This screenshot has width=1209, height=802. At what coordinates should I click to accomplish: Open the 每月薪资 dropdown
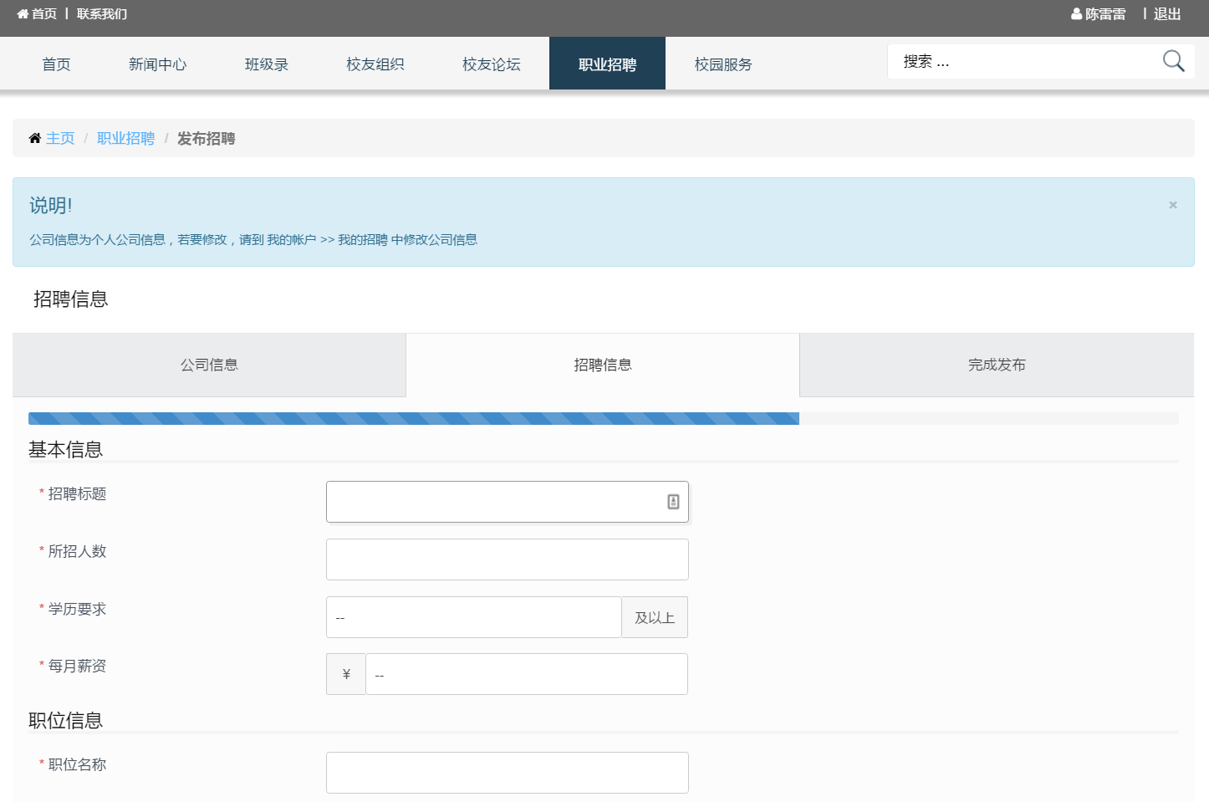coord(527,674)
